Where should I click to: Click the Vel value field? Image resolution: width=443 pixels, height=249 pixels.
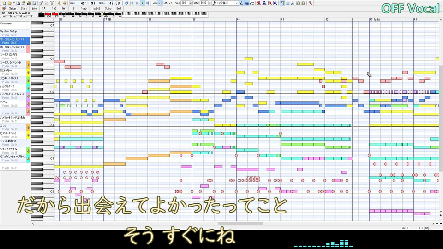tap(185, 3)
